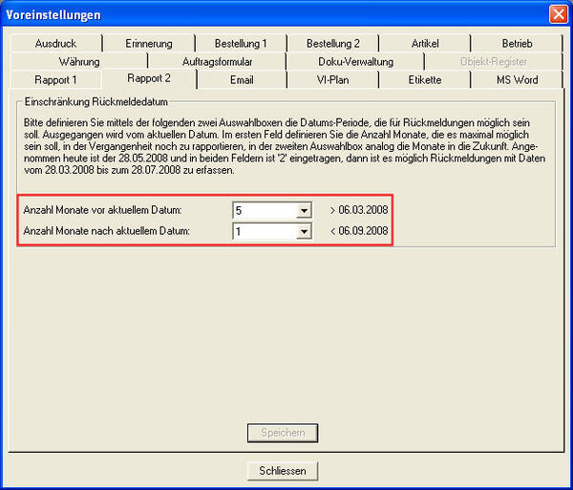Switch to the Erinnerung tab
This screenshot has height=490, width=573.
(148, 43)
